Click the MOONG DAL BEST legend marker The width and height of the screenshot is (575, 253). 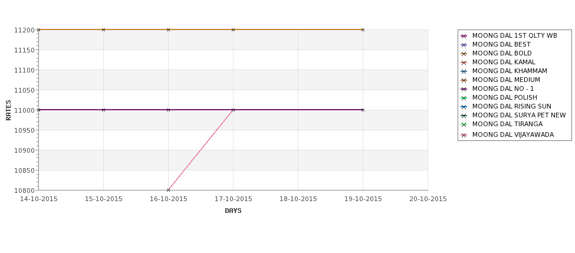click(x=464, y=45)
